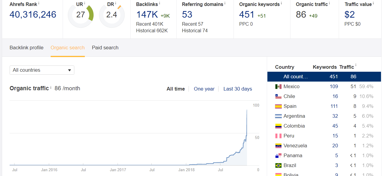Click the Colombia flag icon

[x=278, y=126]
